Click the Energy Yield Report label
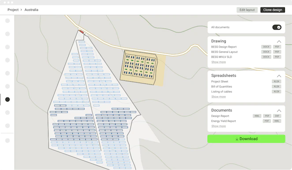Image resolution: width=292 pixels, height=170 pixels. click(223, 121)
